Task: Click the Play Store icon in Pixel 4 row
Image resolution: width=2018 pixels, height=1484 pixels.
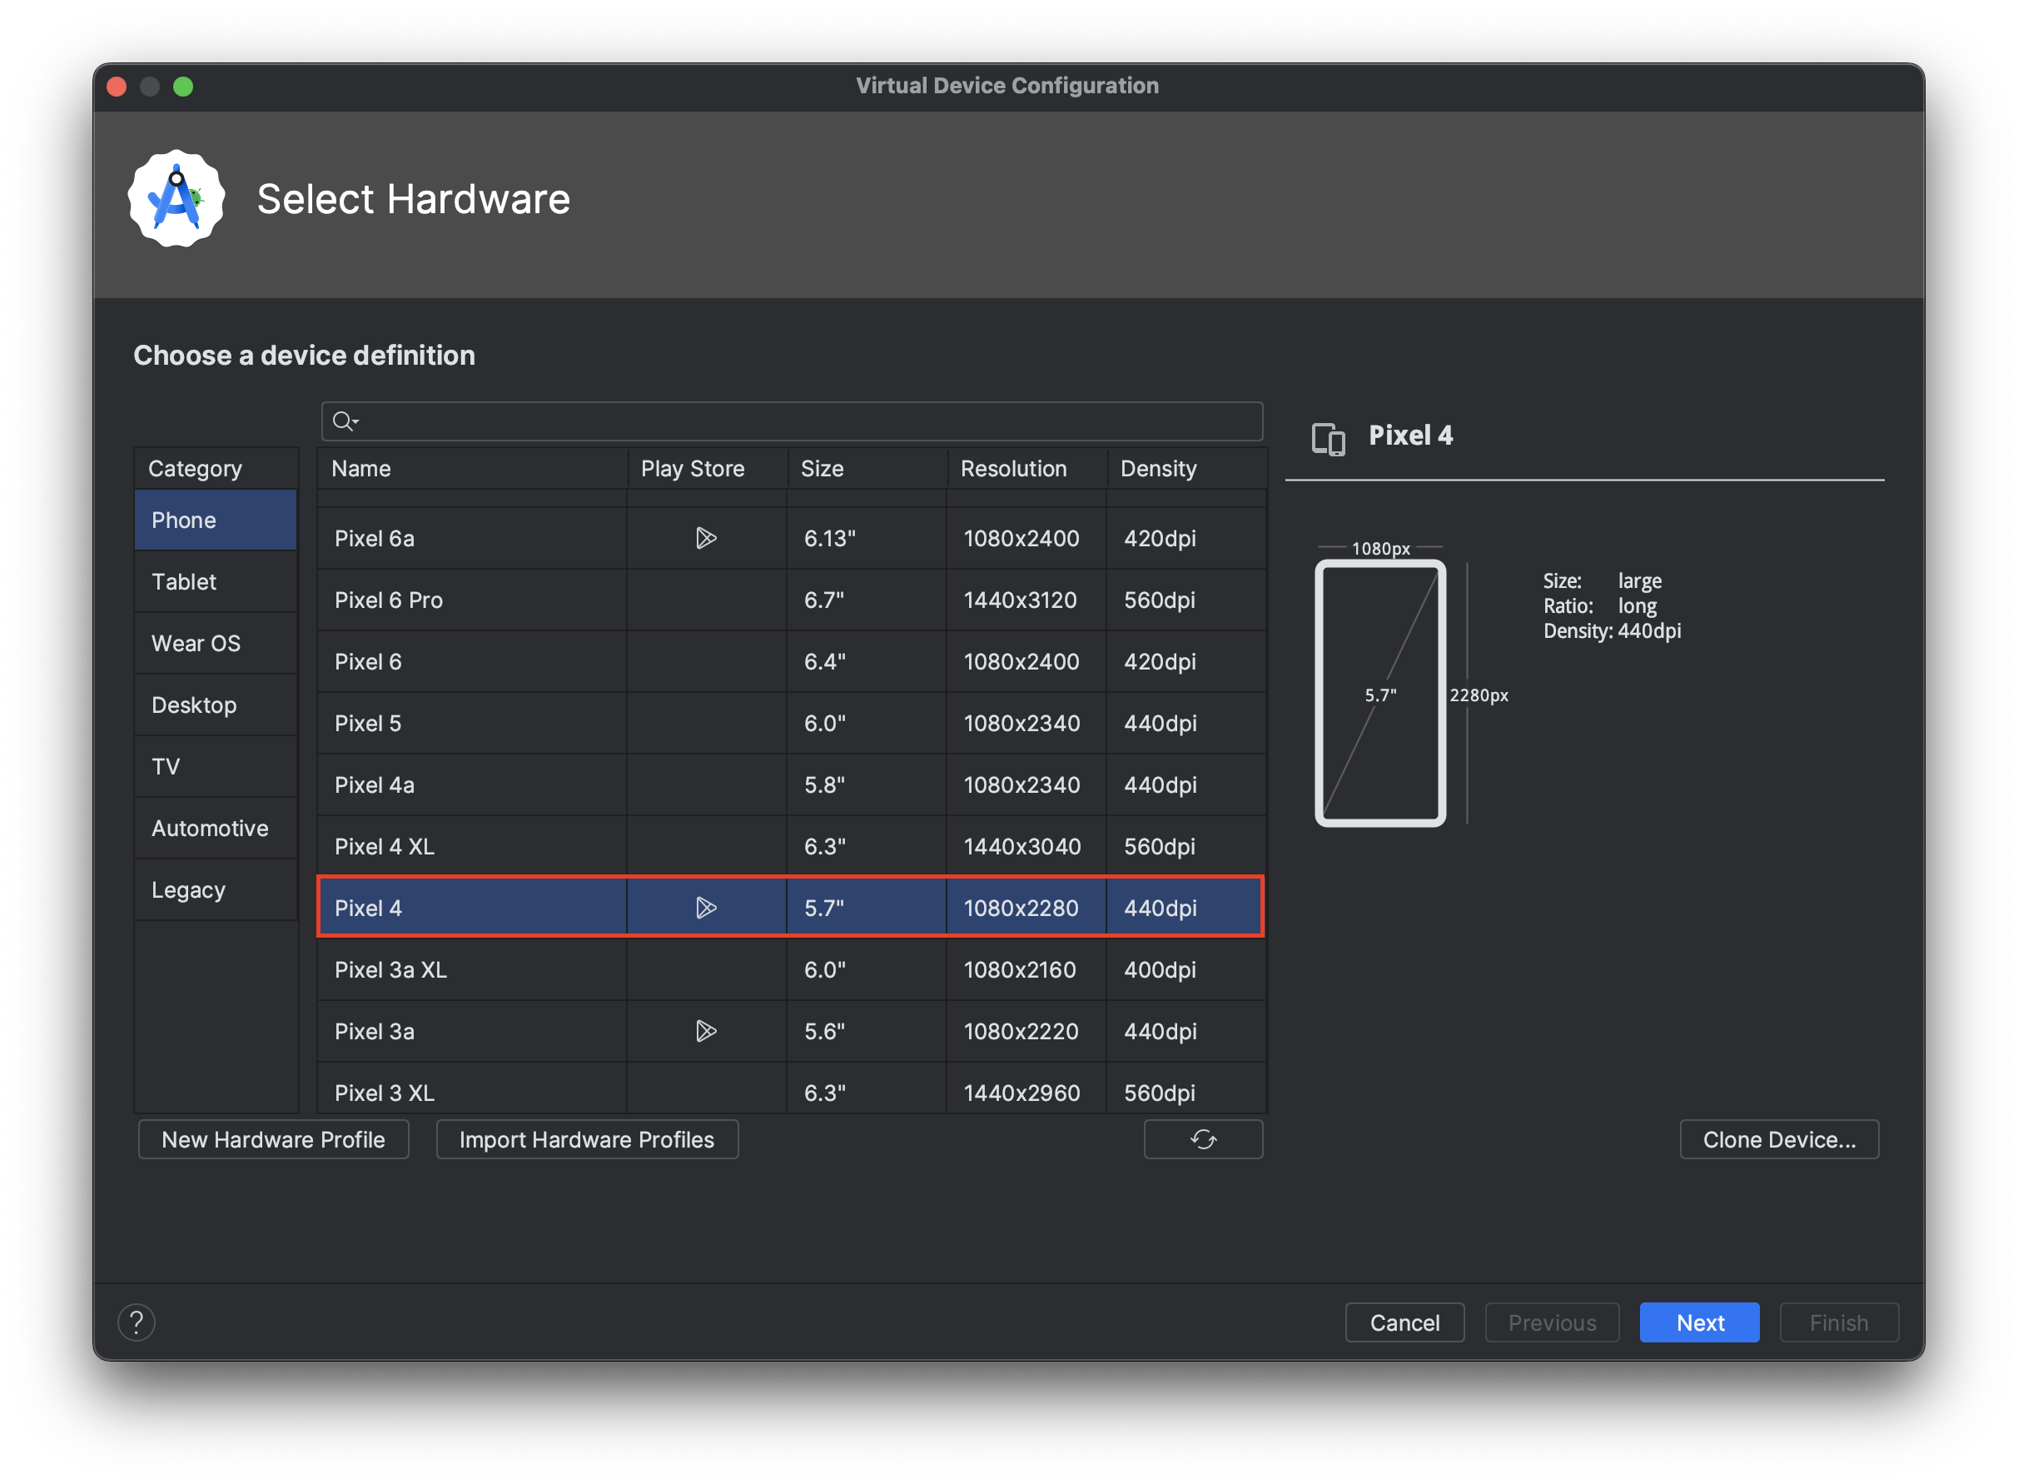Action: tap(706, 909)
